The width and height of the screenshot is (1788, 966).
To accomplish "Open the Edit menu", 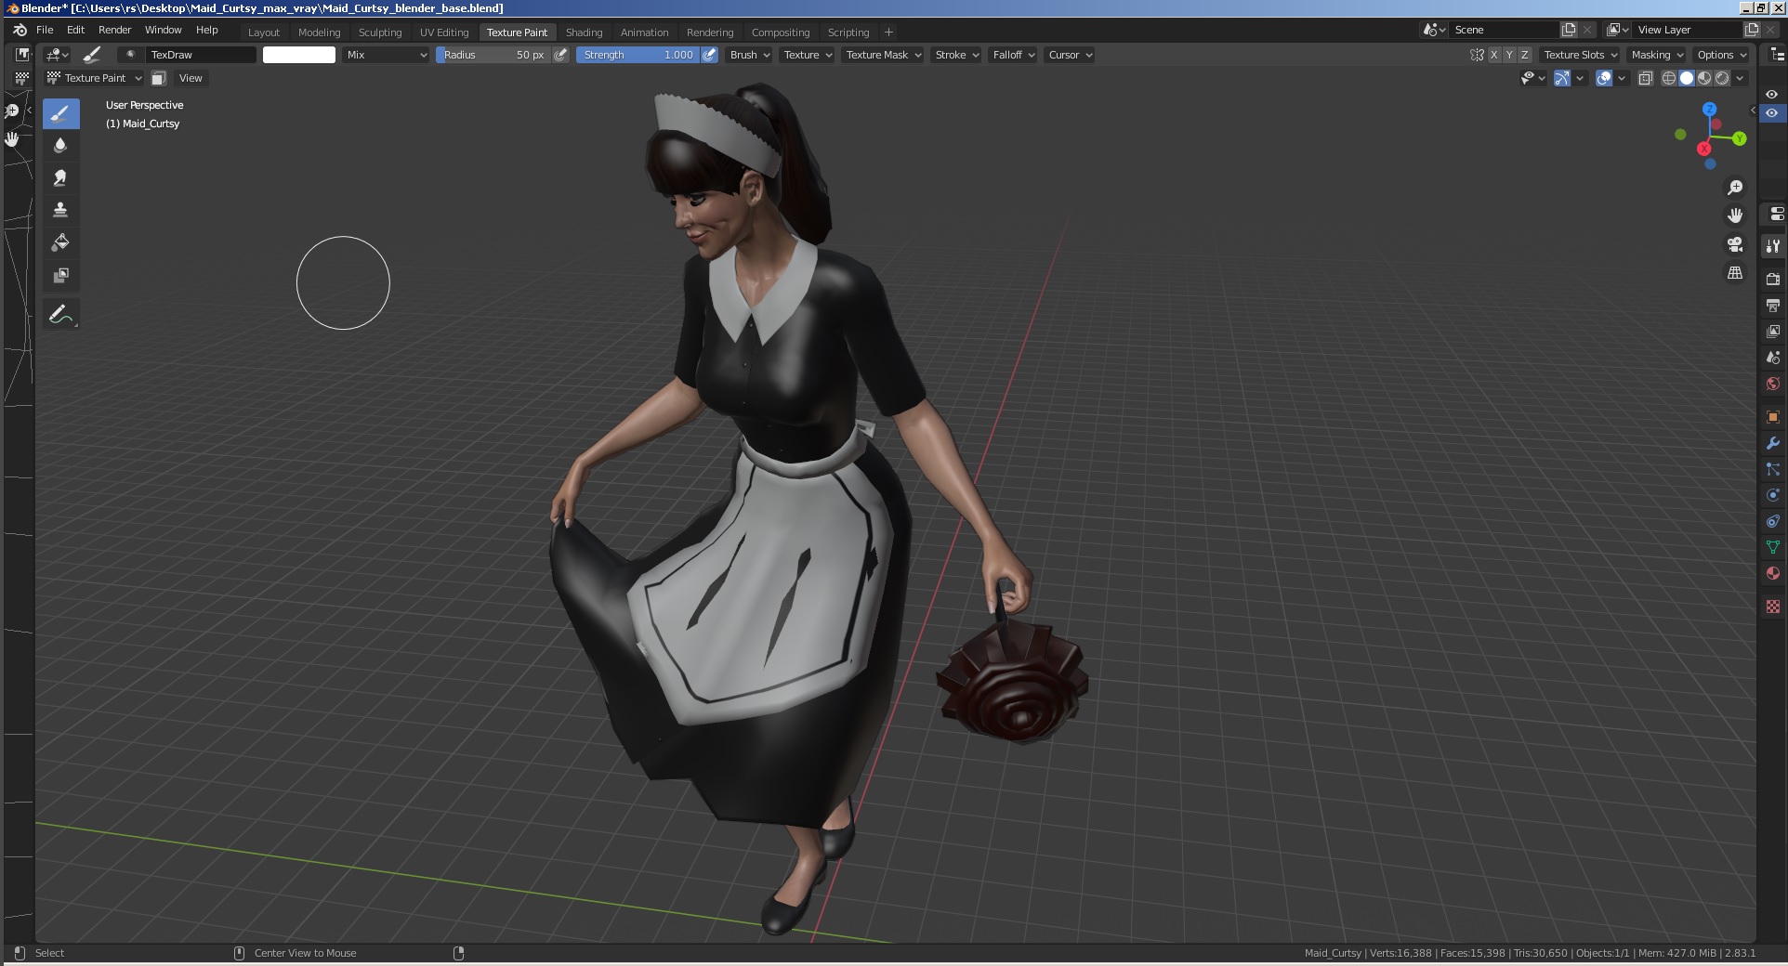I will [x=76, y=30].
